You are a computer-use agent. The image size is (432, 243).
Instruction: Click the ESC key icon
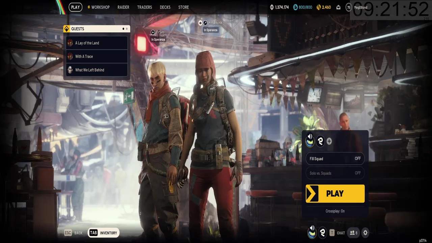click(68, 233)
